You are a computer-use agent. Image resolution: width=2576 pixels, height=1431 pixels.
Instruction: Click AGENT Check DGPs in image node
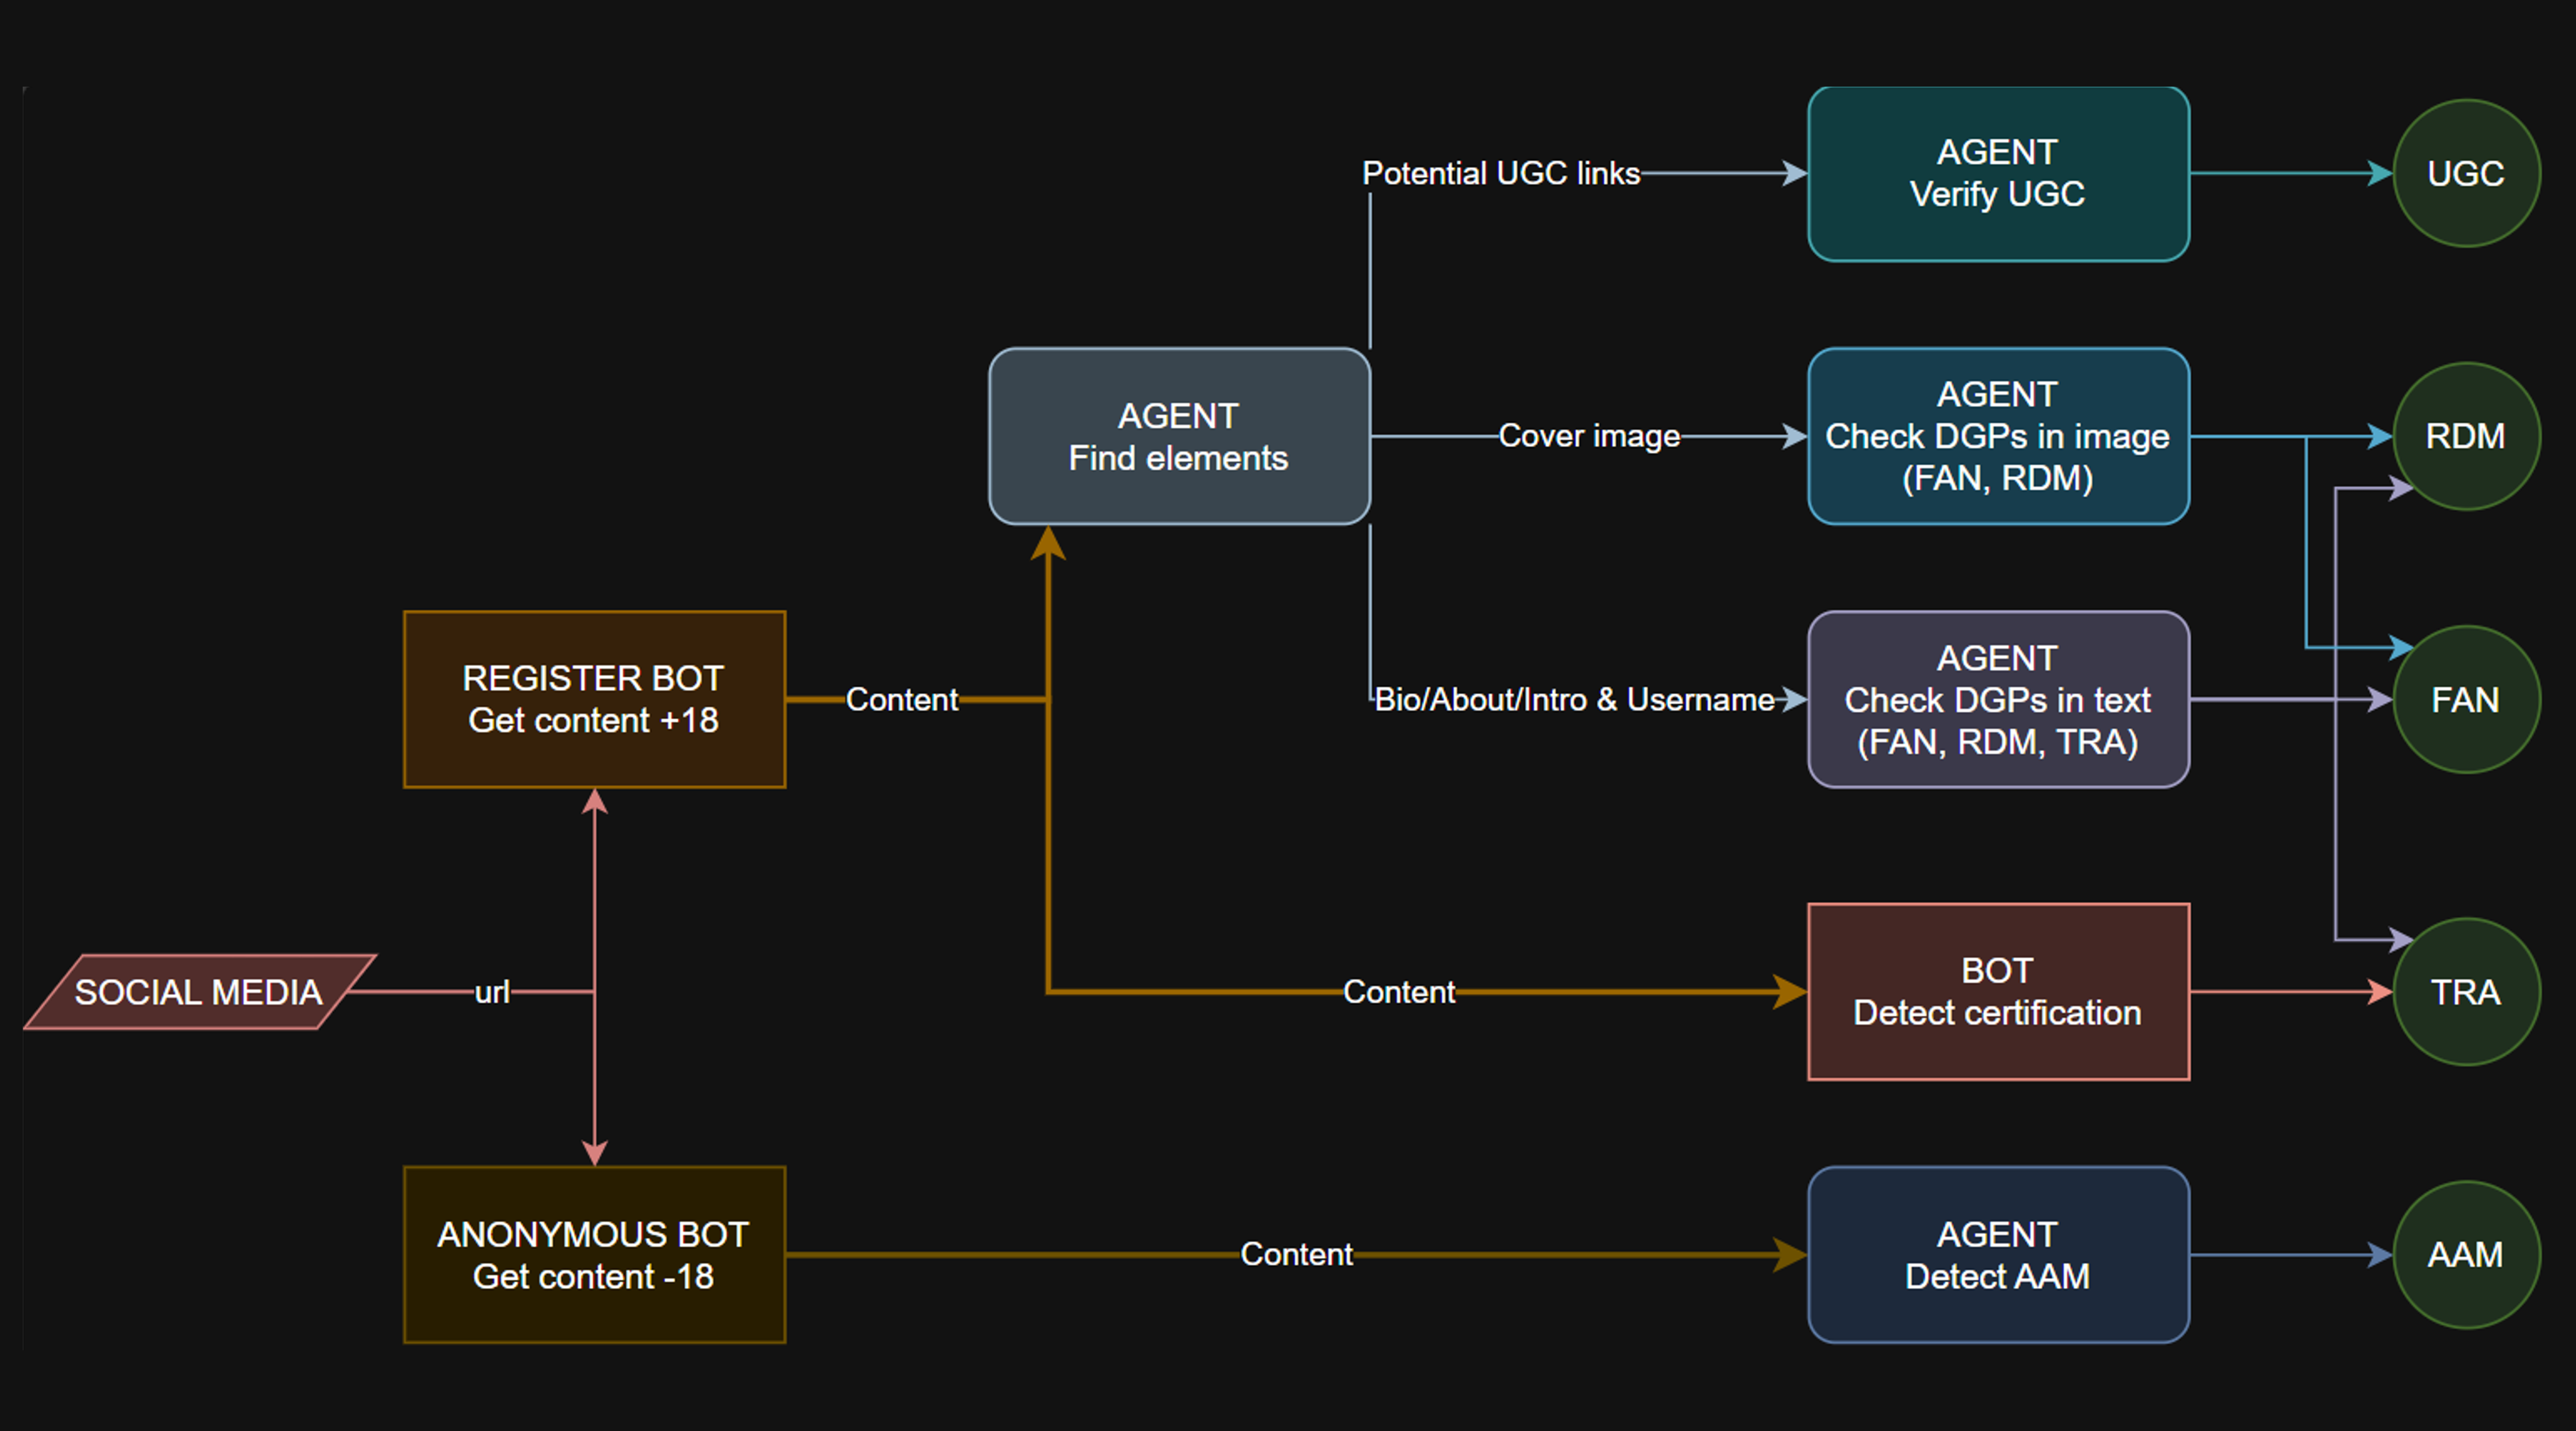click(1997, 436)
